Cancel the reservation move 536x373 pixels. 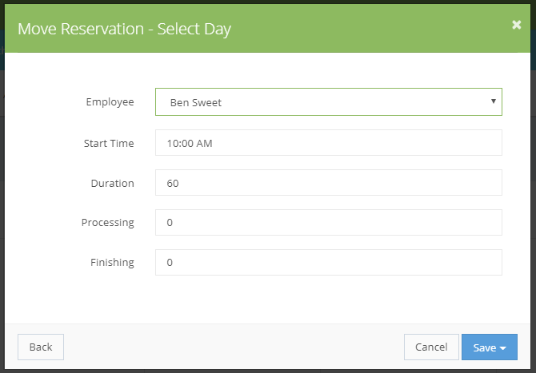click(x=431, y=347)
